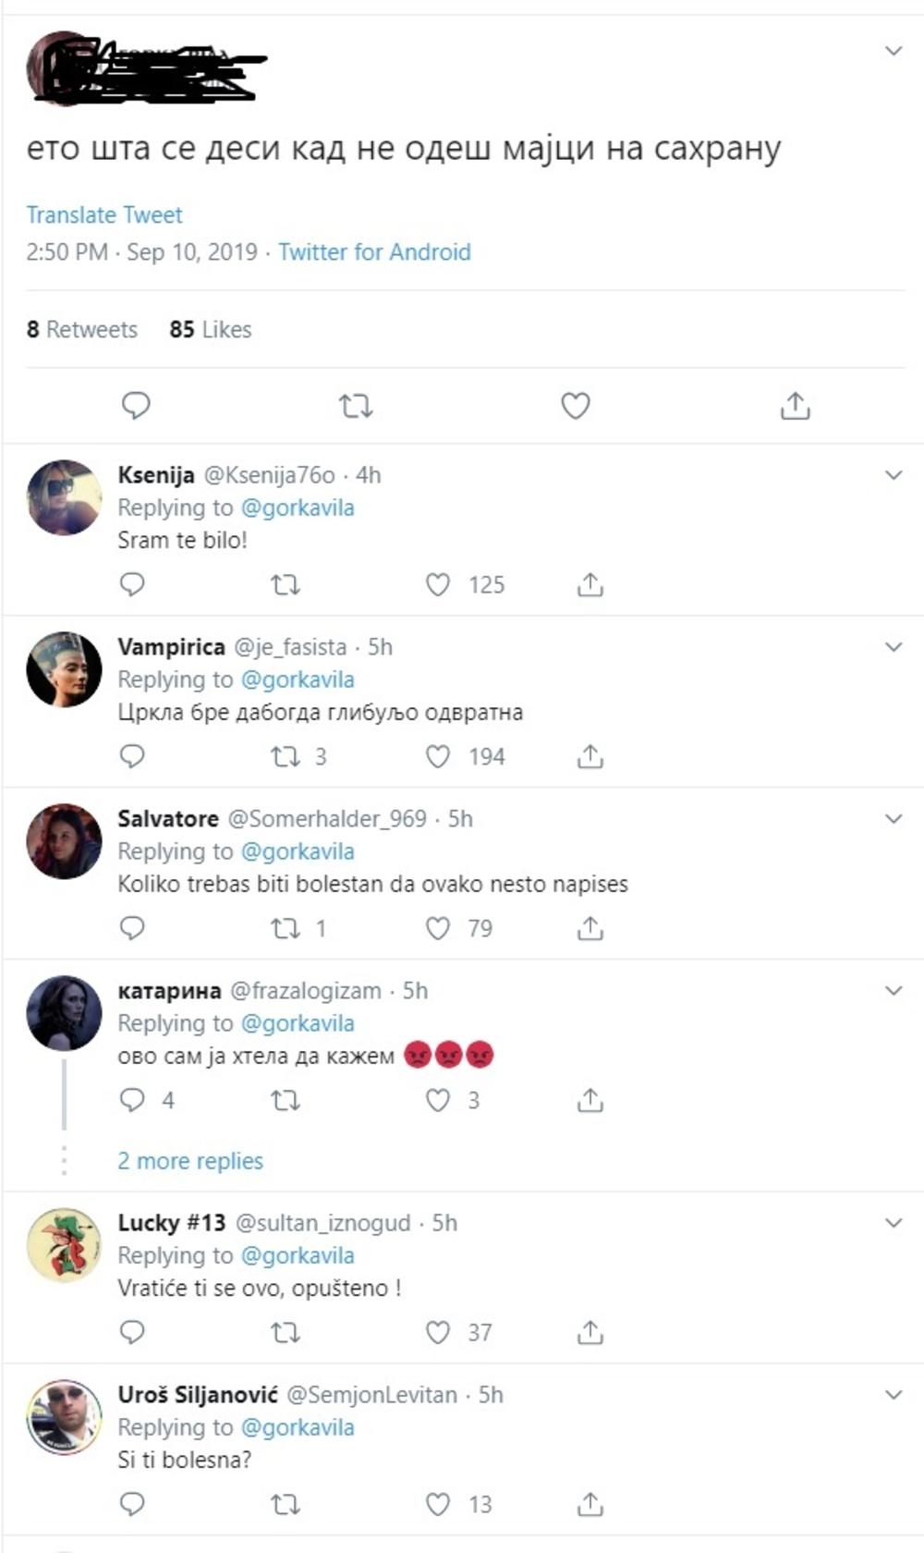924x1553 pixels.
Task: Reply to the main tweet
Action: tap(137, 404)
